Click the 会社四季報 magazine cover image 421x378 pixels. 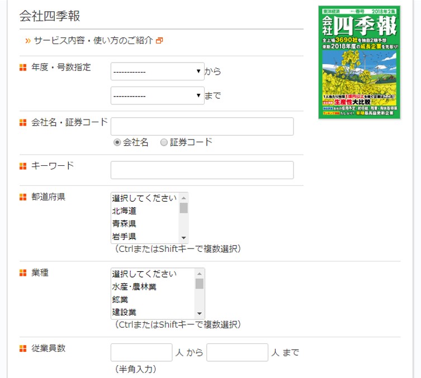359,62
